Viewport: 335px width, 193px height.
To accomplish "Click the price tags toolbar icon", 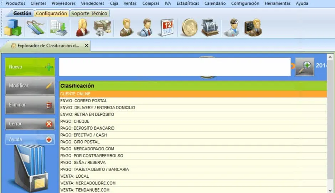I will tap(36, 27).
